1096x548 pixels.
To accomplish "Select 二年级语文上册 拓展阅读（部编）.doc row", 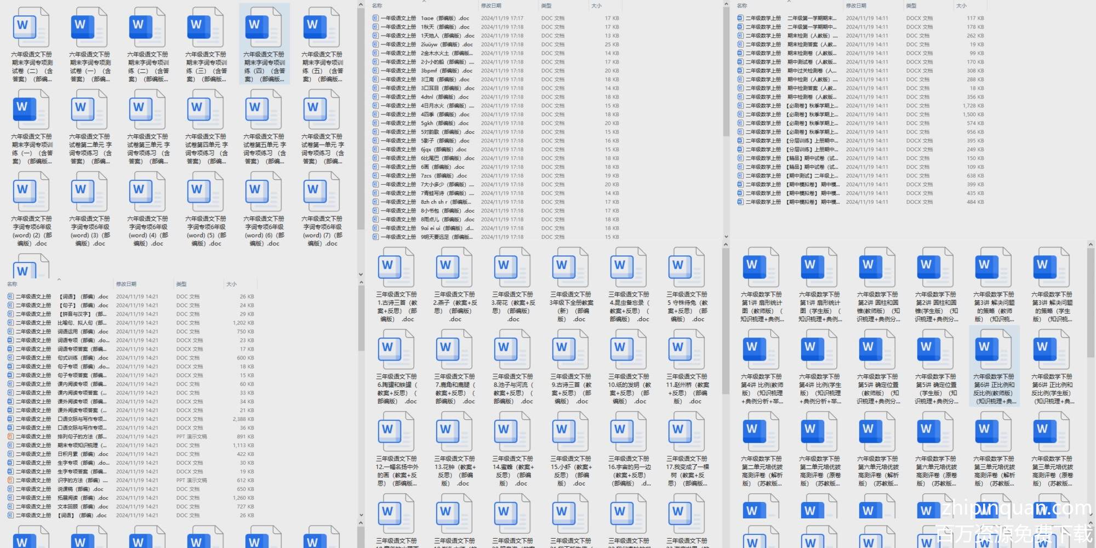I will [x=131, y=498].
